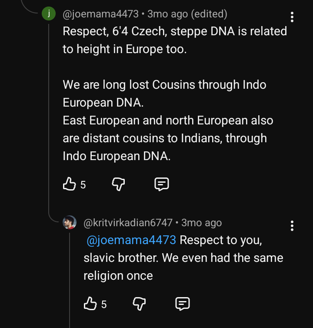Select the 'Respect, 6'4 Czech' comment text
Image resolution: width=313 pixels, height=328 pixels.
(x=175, y=40)
